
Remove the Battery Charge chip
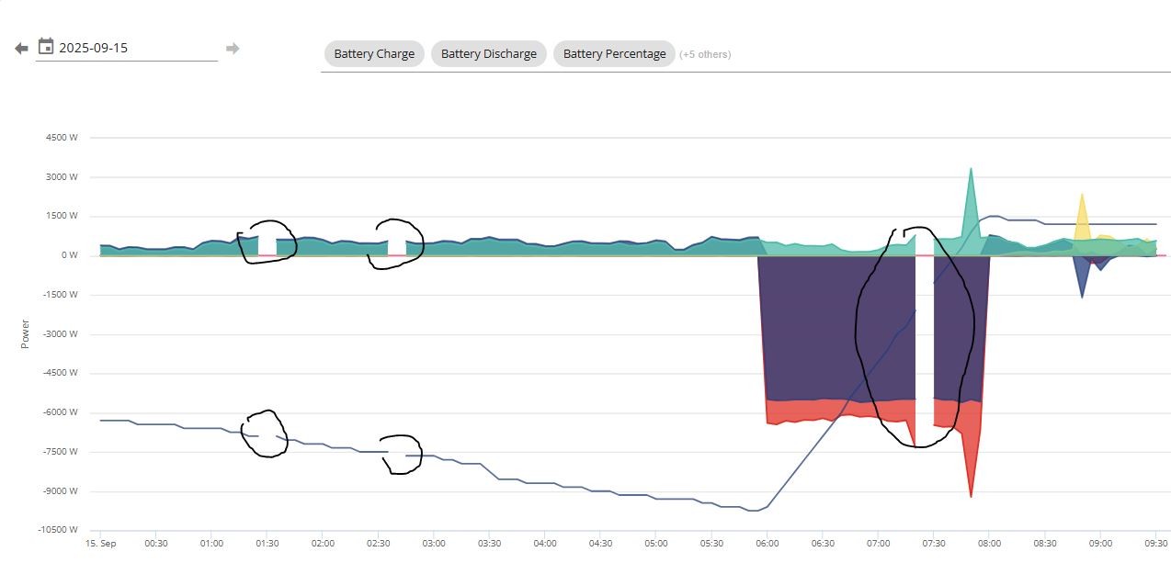tap(374, 53)
